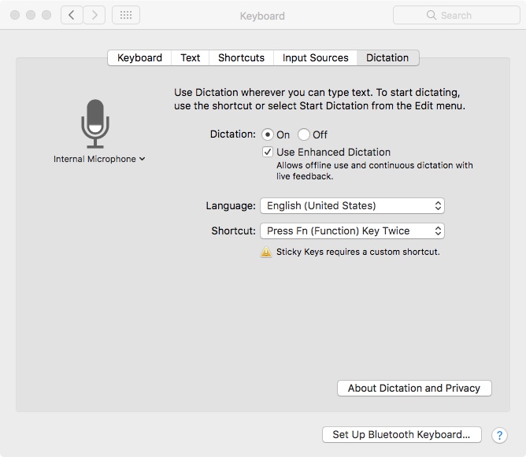Click the magnifier icon in Search

pyautogui.click(x=431, y=15)
